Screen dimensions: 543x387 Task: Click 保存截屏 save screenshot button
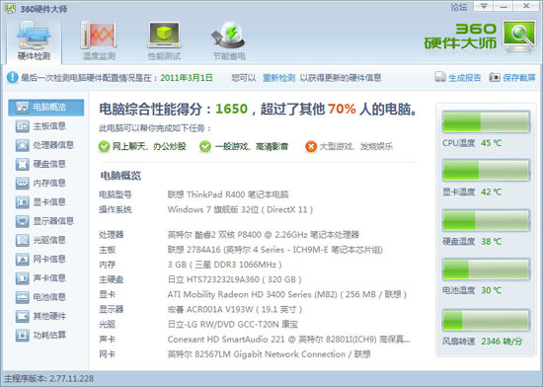512,78
